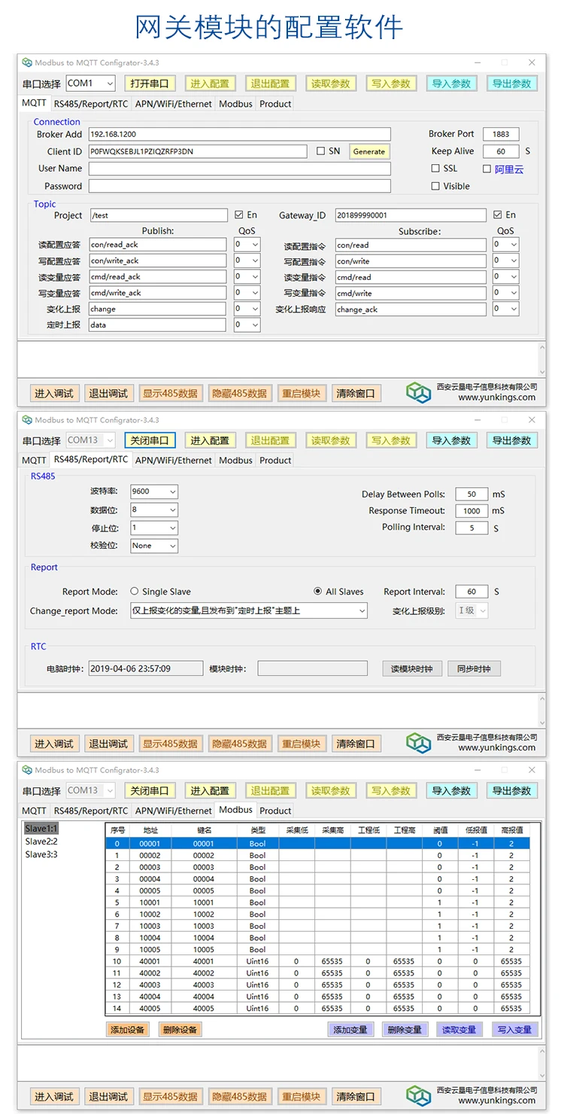Click 重启模块 in the RS485 settings window
This screenshot has width=564, height=1114.
(x=301, y=744)
